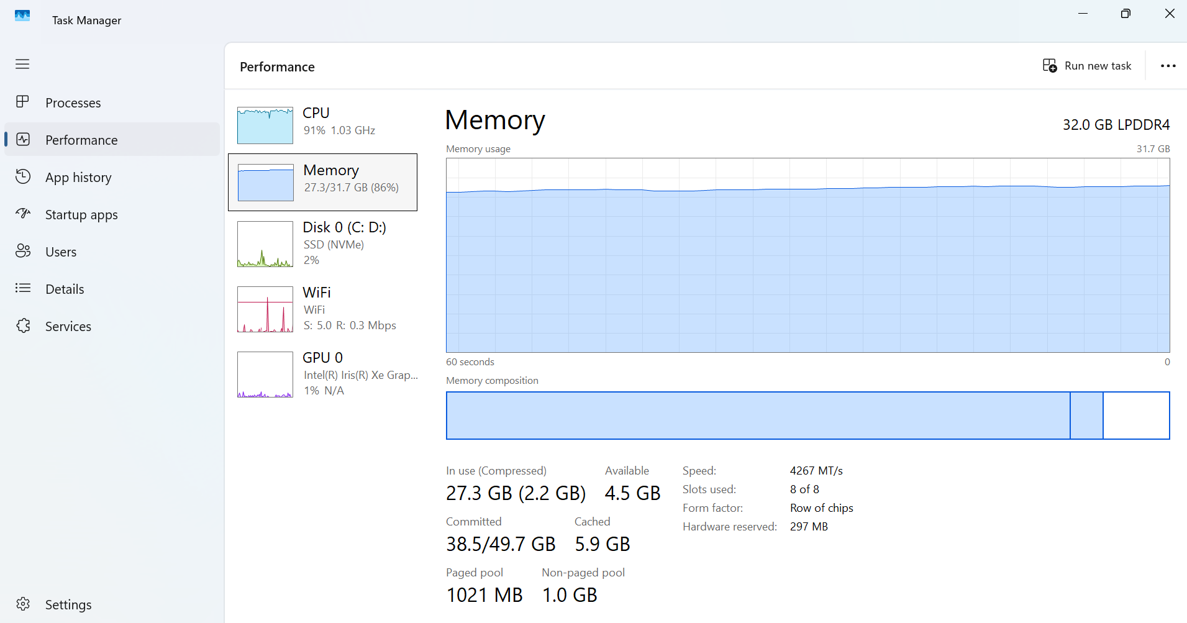Select the WiFi graph thumbnail

click(265, 309)
